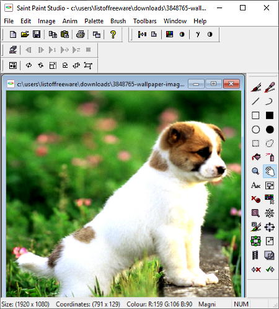Choose the hollow circle shape tool
This screenshot has width=279, height=309.
[256, 130]
